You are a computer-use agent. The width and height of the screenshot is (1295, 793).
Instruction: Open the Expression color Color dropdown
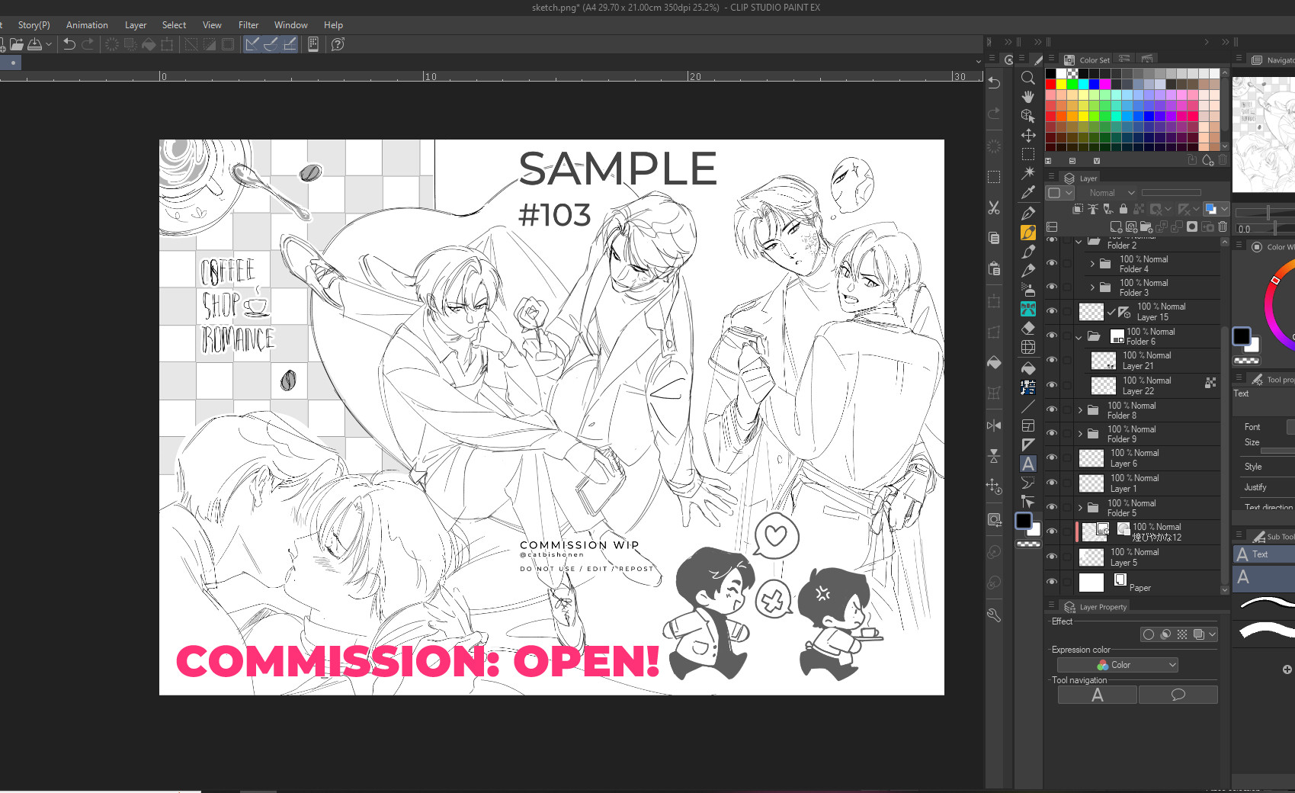[x=1117, y=665]
